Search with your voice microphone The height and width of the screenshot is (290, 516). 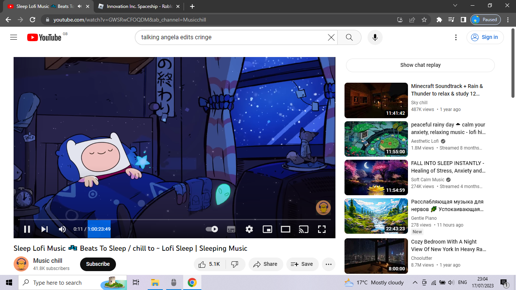[375, 37]
